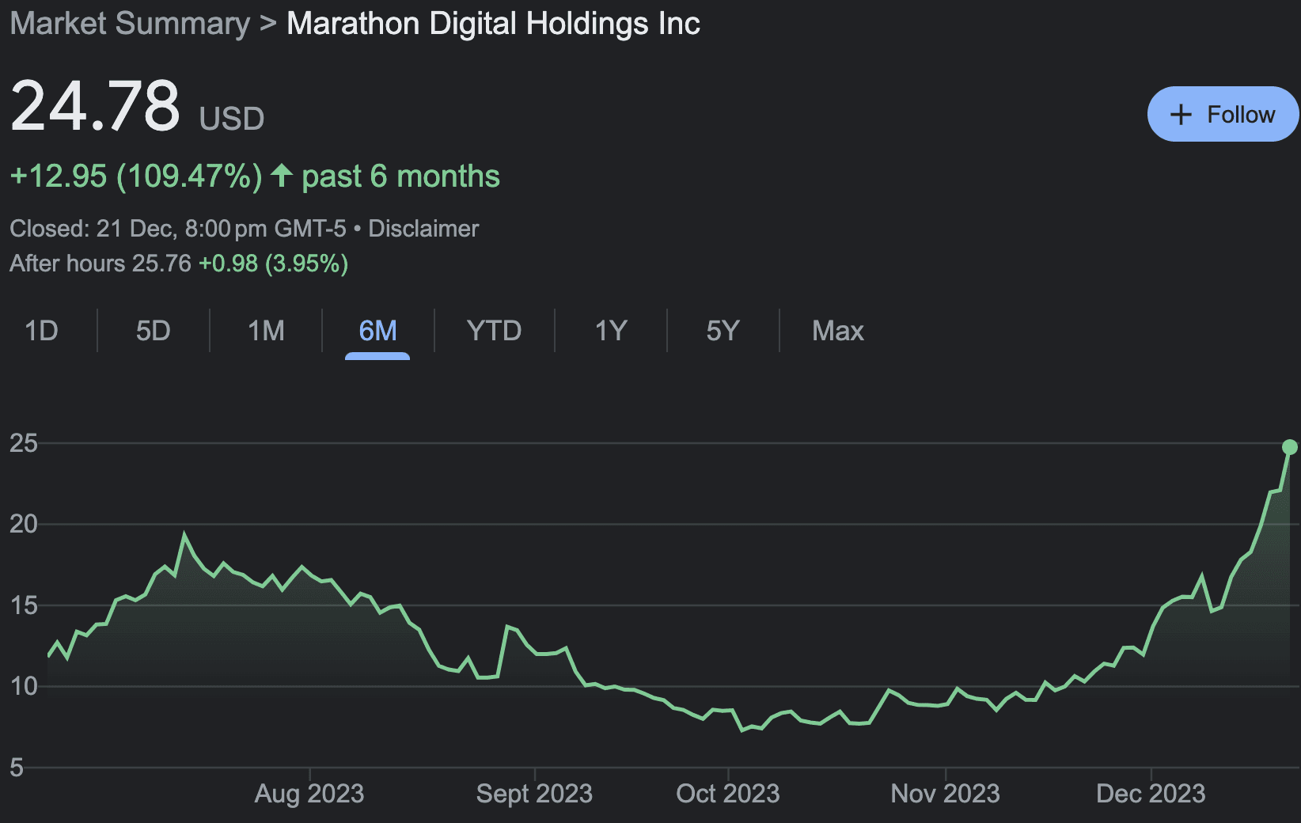1301x823 pixels.
Task: Switch to the 5Y range tab
Action: pos(723,331)
